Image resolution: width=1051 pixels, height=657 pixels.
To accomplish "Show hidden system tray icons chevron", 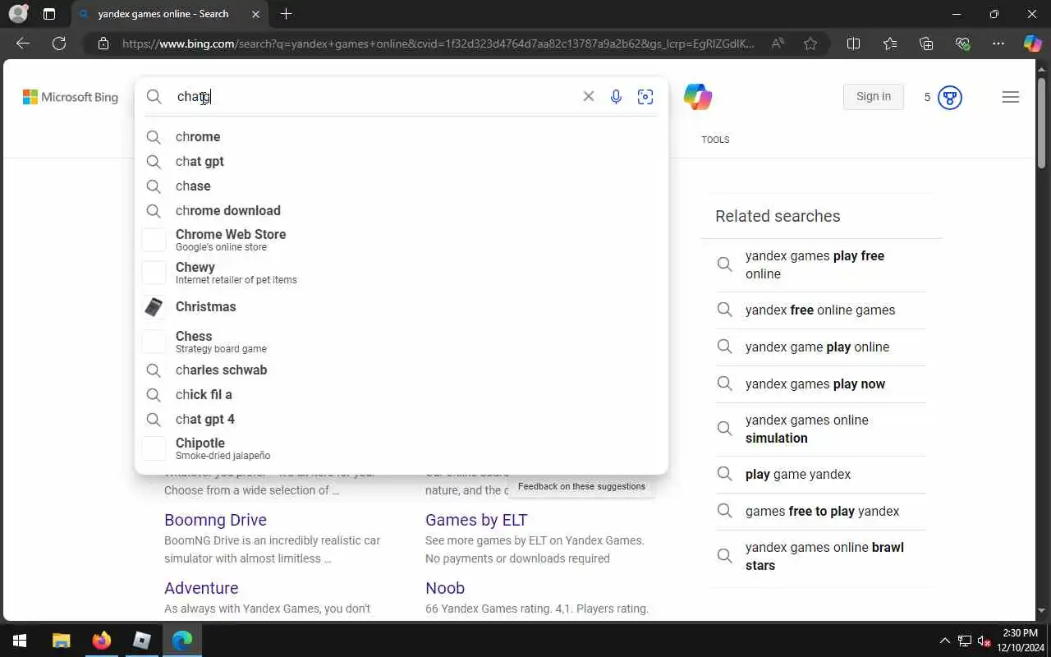I will (944, 641).
